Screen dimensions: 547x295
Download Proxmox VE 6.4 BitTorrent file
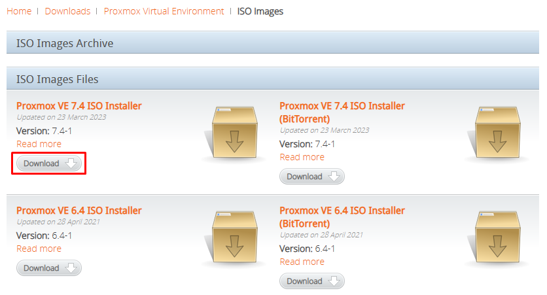tap(312, 281)
